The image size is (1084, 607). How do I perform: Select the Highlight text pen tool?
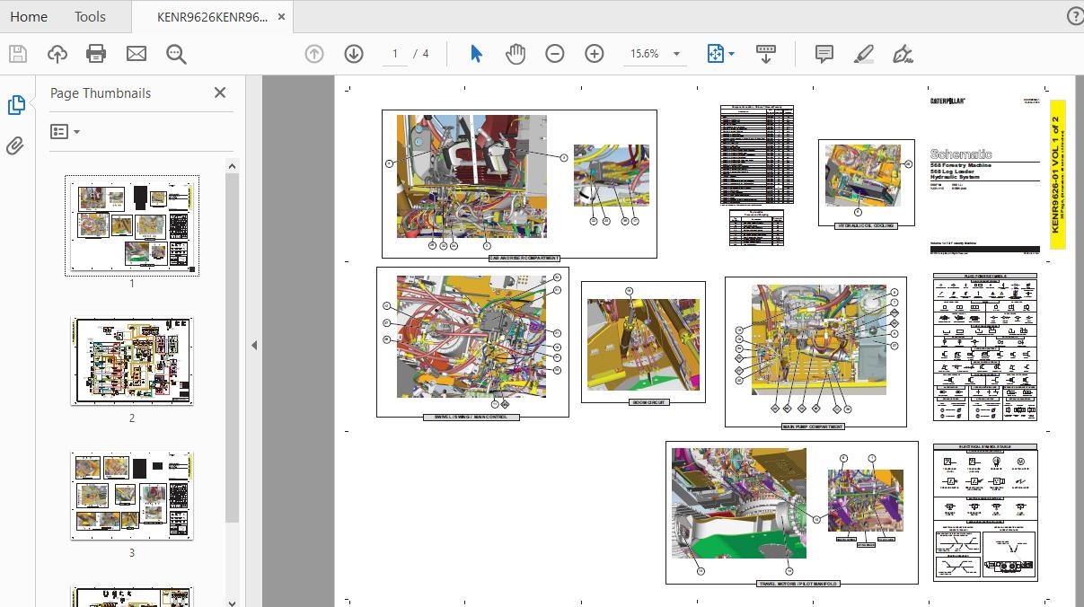click(x=863, y=54)
